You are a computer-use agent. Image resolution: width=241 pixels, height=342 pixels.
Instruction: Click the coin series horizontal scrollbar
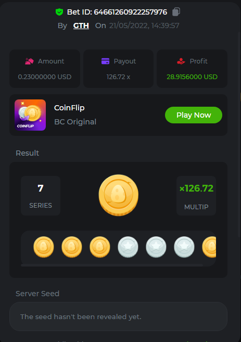pos(112,265)
